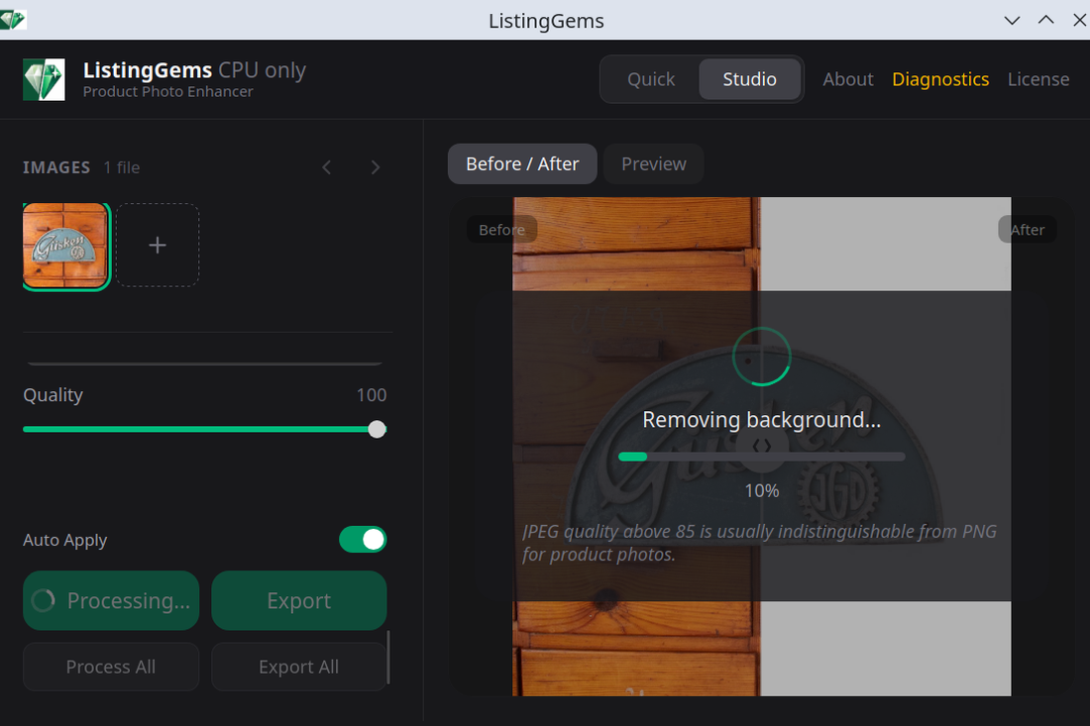This screenshot has width=1090, height=726.
Task: Open the About page
Action: (x=848, y=79)
